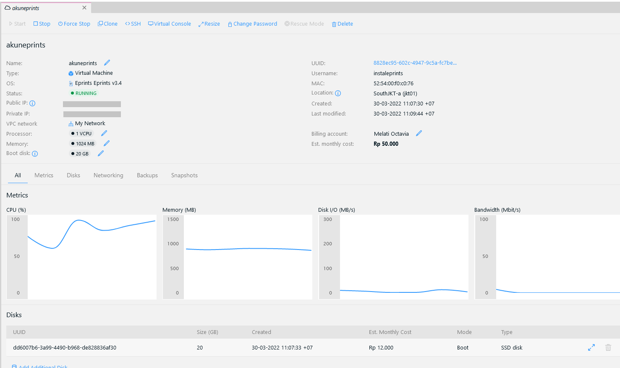This screenshot has width=620, height=368.
Task: Stop the virtual machine
Action: coord(42,24)
